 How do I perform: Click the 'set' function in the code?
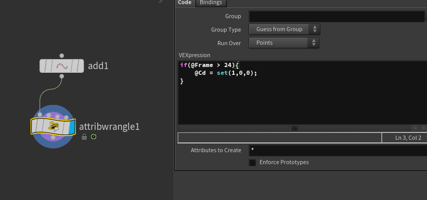coord(222,73)
